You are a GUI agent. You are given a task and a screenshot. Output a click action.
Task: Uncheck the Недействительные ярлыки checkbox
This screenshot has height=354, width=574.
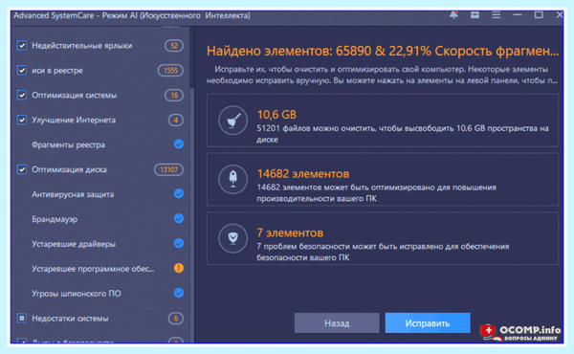22,45
